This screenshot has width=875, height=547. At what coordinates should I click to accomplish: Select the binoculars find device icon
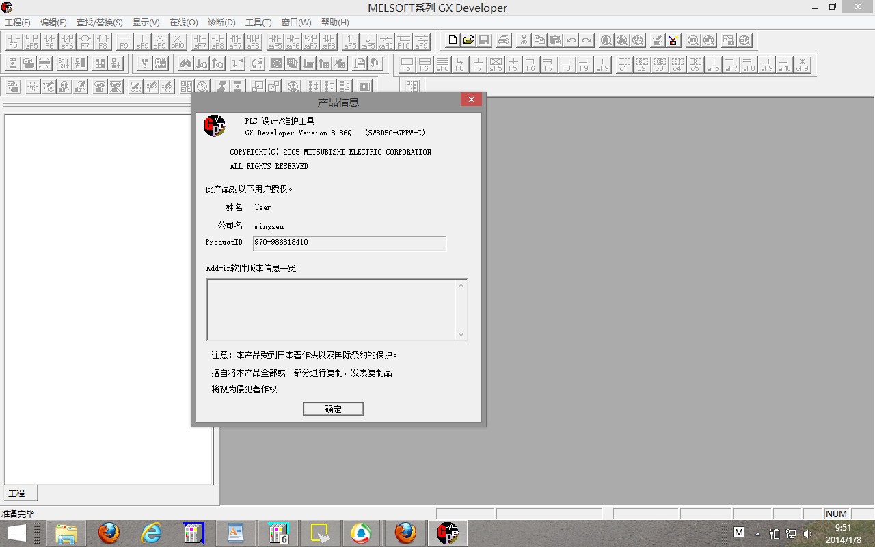tap(185, 64)
